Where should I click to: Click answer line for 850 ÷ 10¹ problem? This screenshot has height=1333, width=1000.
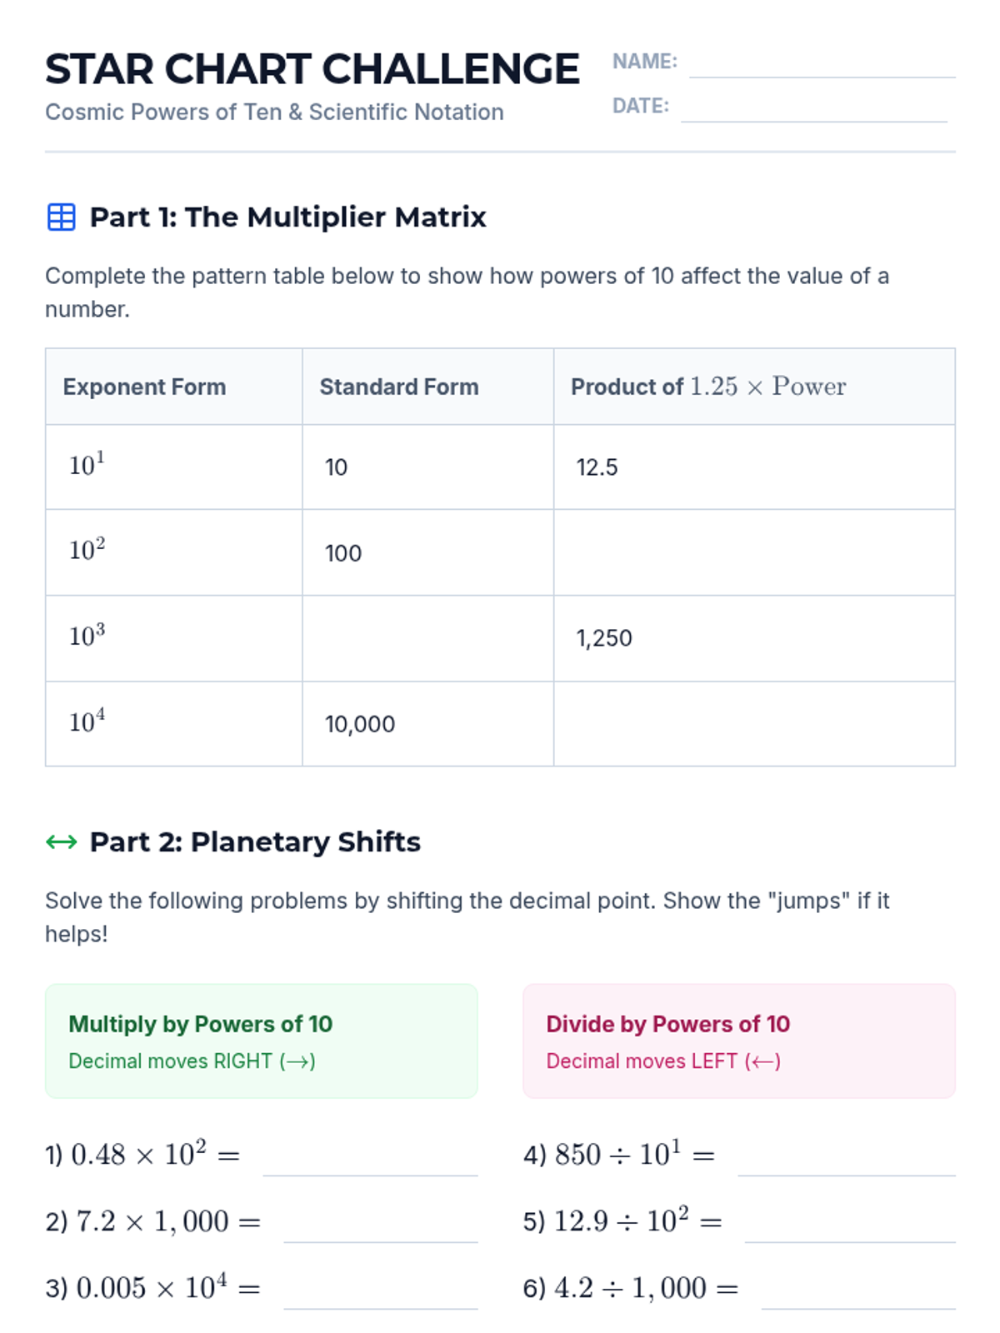[846, 1161]
